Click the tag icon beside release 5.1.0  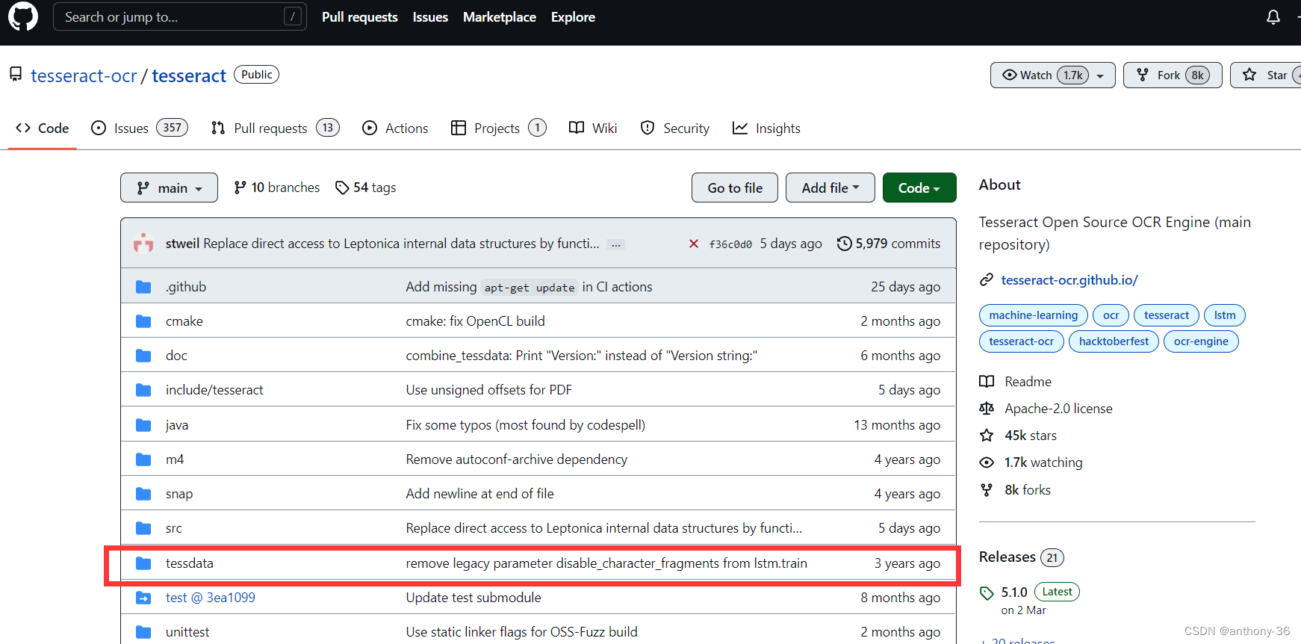pyautogui.click(x=987, y=593)
